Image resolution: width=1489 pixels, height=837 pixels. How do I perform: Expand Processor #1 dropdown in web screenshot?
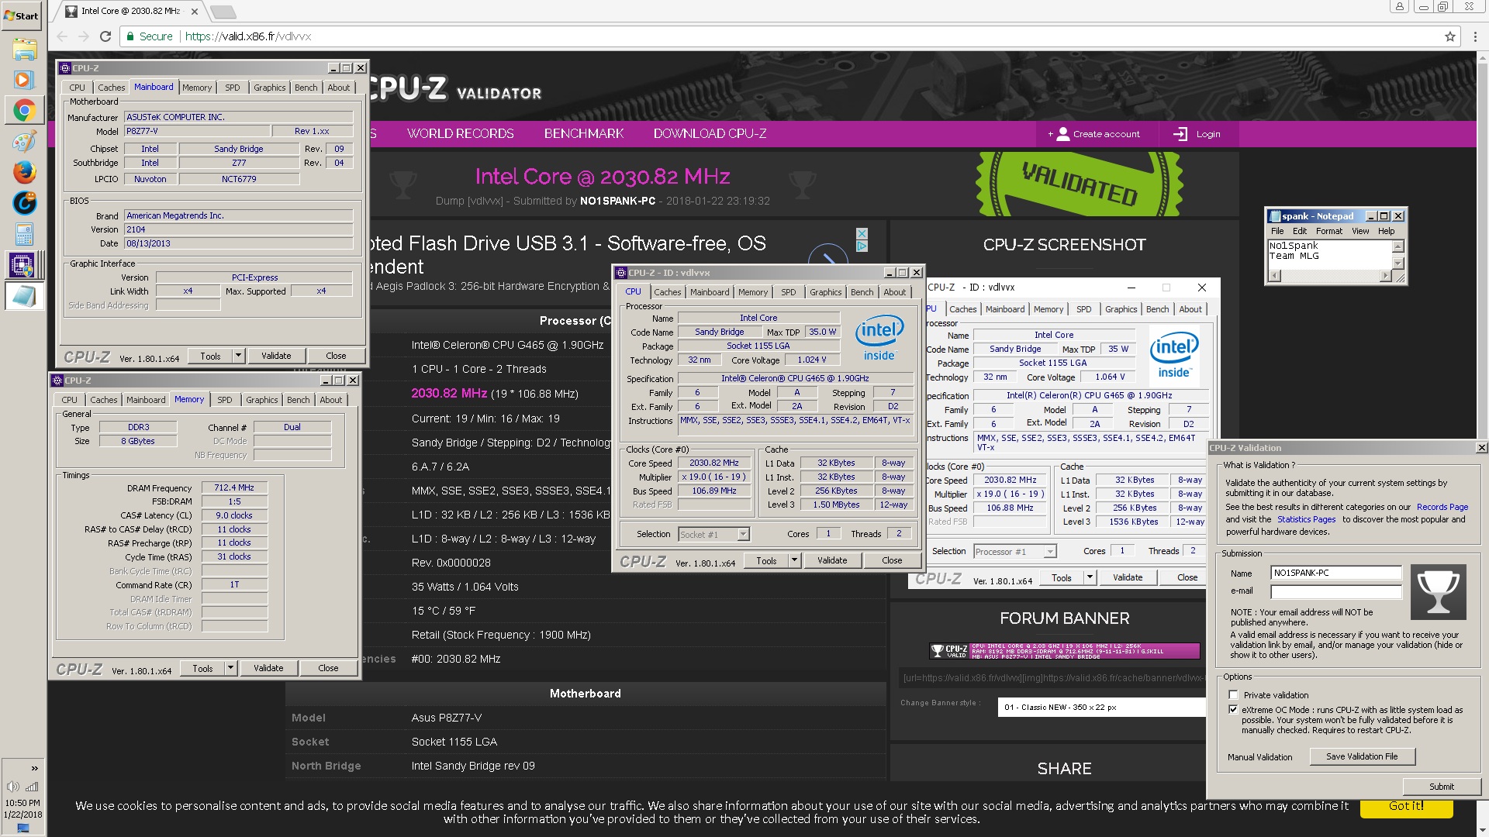1050,552
